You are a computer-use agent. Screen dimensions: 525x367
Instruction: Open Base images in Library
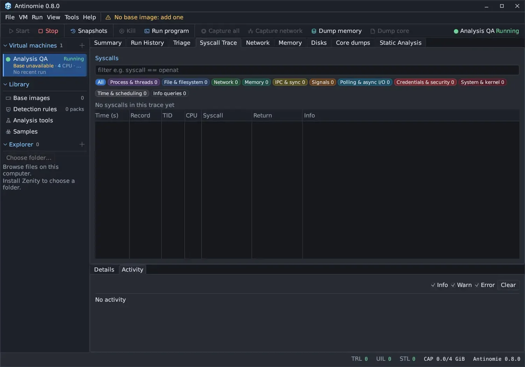coord(45,98)
